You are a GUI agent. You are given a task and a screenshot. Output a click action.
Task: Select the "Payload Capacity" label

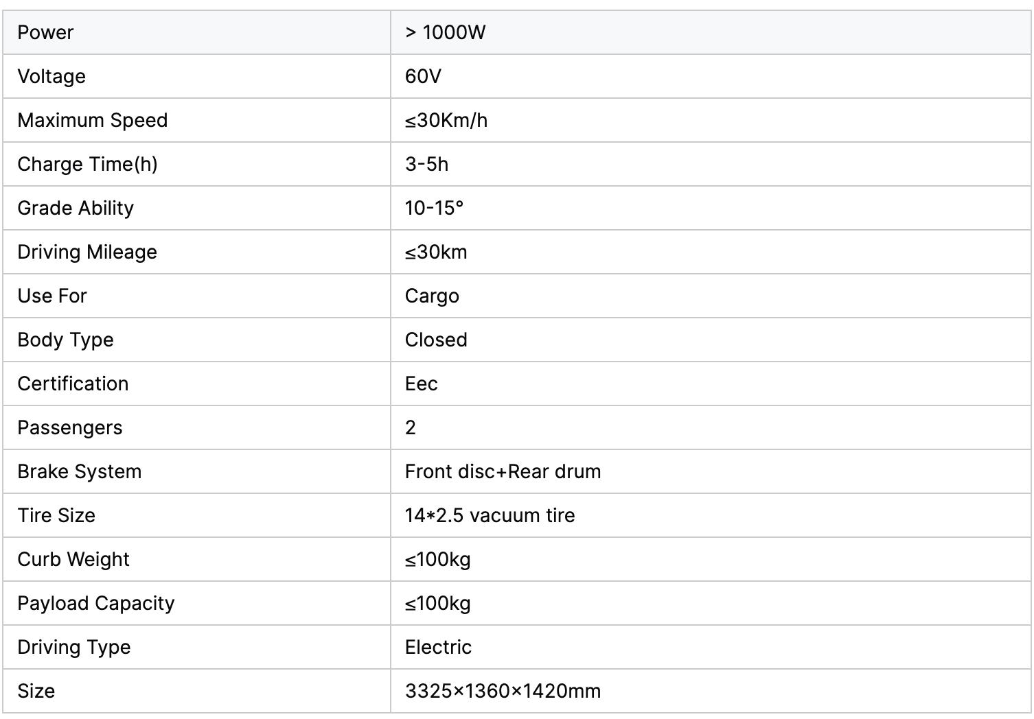pyautogui.click(x=96, y=603)
